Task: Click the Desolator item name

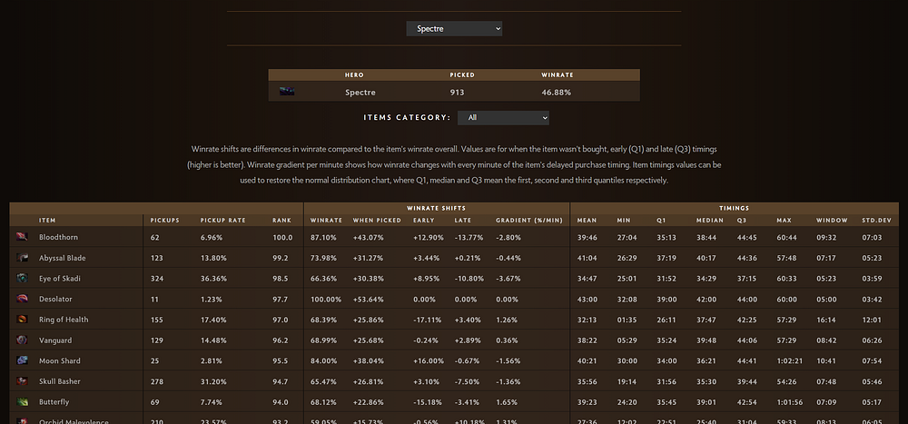Action: (55, 299)
